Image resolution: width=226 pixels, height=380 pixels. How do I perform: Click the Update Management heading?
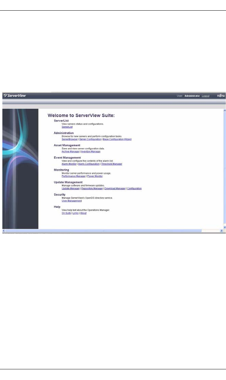[x=68, y=182]
